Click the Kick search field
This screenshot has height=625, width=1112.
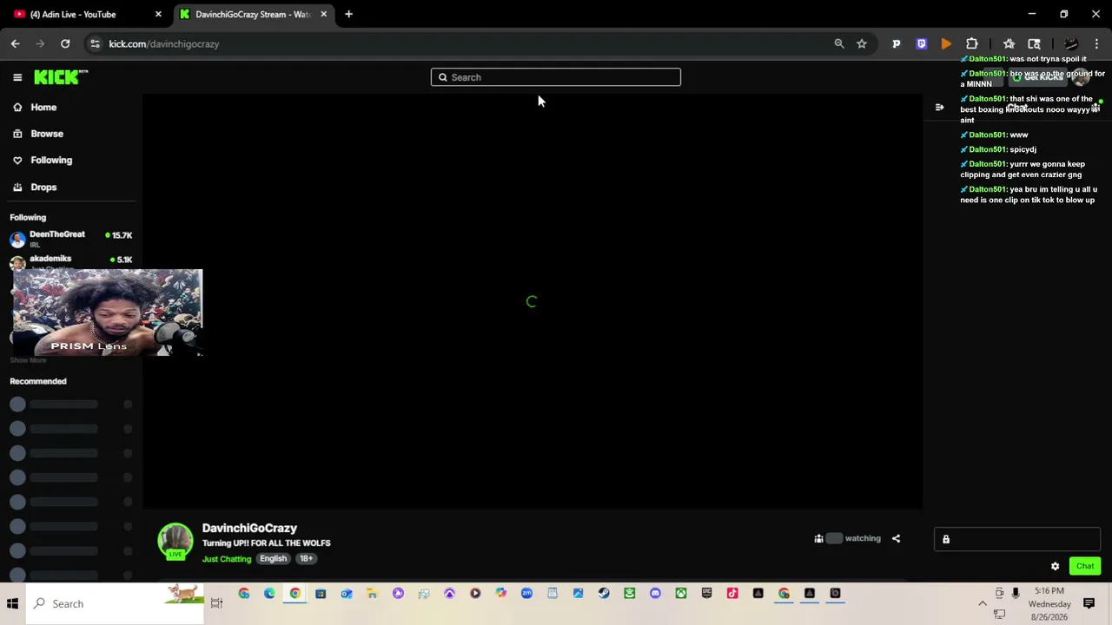pyautogui.click(x=556, y=77)
